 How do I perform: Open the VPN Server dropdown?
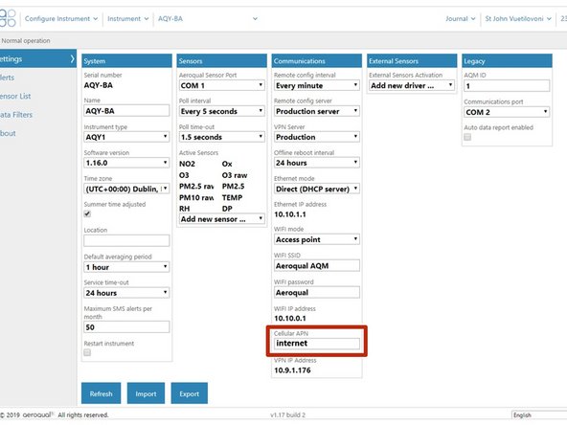[317, 137]
